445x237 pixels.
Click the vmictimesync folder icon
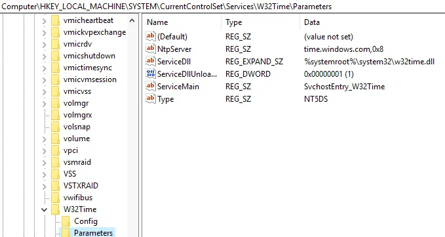pos(55,68)
